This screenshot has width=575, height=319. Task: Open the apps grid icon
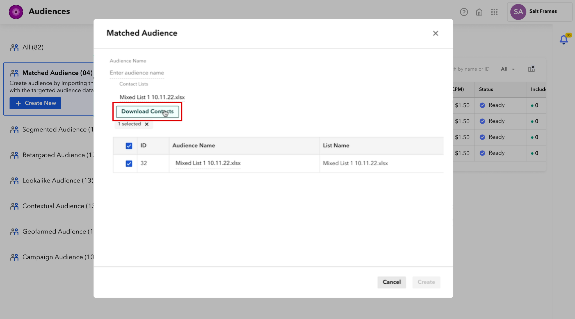[x=494, y=12]
